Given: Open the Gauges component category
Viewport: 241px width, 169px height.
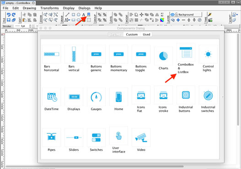Looking at the screenshot, I should 96,99.
